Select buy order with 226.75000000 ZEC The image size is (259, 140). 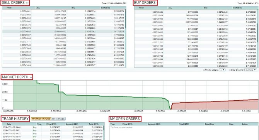tap(196, 22)
